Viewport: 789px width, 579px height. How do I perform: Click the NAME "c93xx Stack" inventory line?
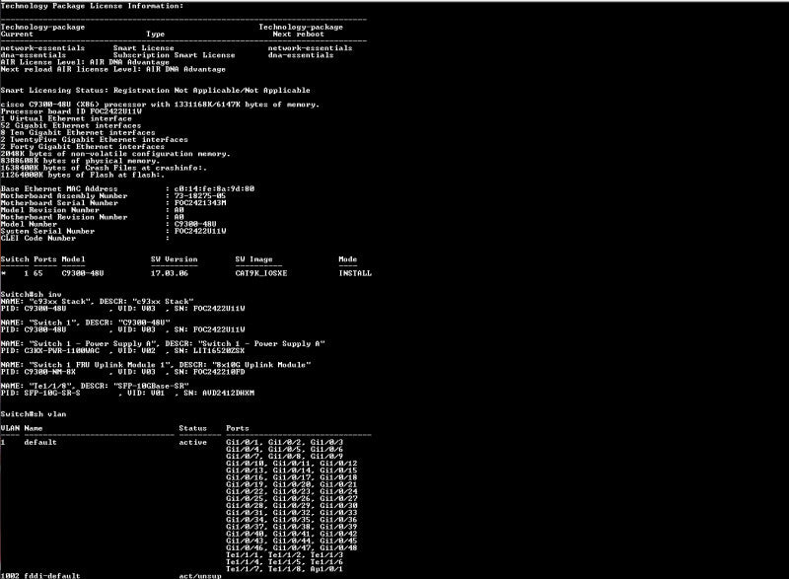tap(97, 302)
